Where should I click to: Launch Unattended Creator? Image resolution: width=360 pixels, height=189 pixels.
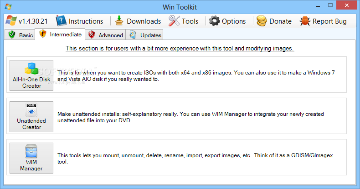pyautogui.click(x=31, y=117)
